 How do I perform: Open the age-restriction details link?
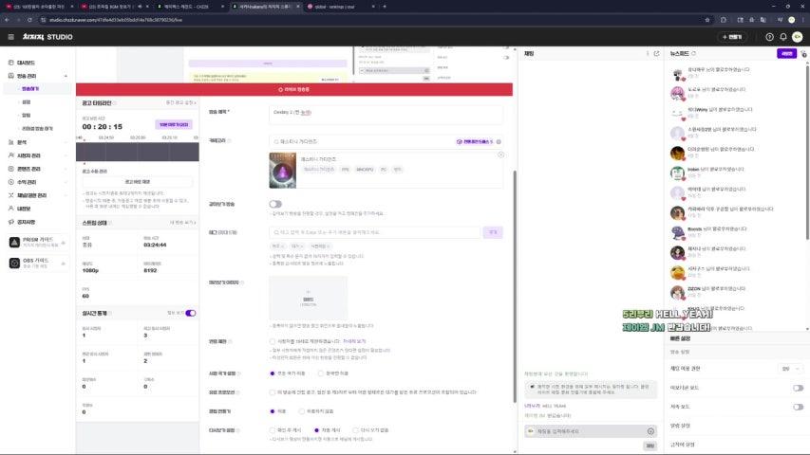click(354, 341)
